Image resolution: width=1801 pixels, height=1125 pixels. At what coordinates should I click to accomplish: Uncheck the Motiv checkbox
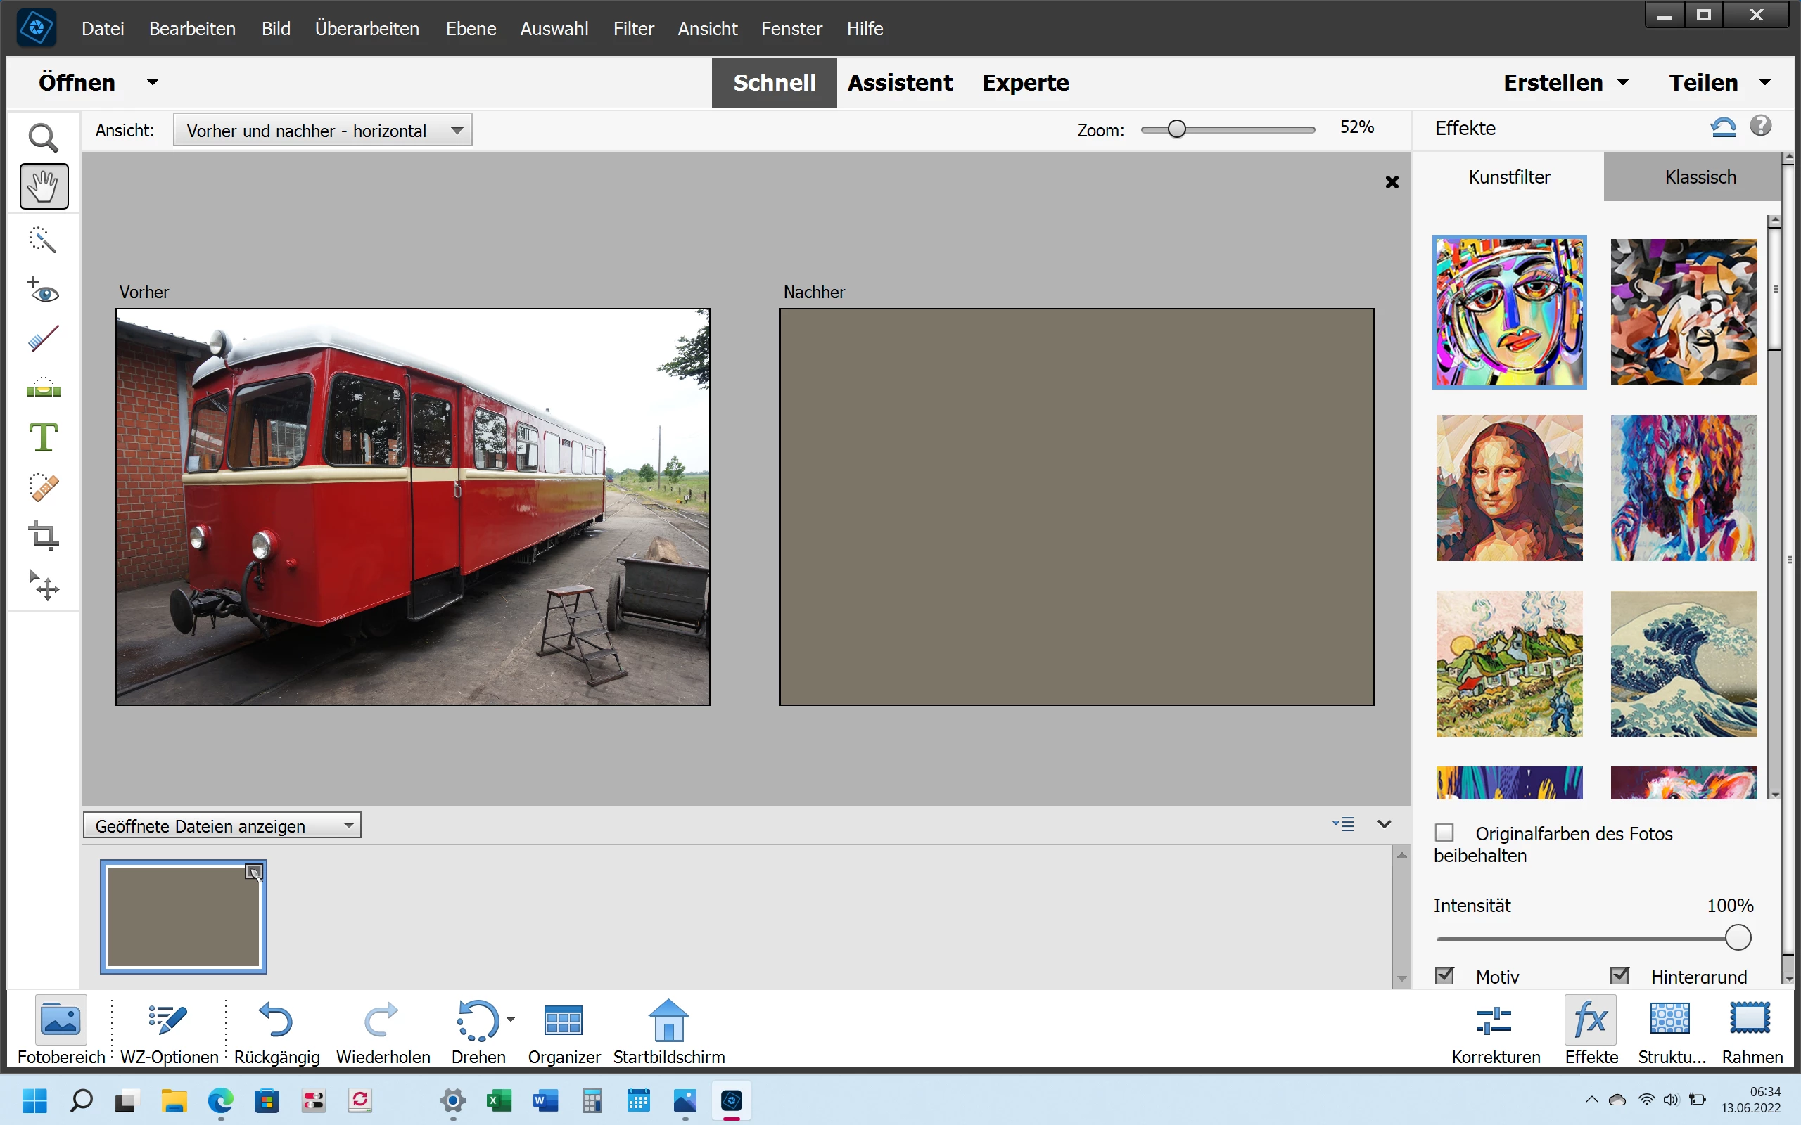pyautogui.click(x=1444, y=975)
